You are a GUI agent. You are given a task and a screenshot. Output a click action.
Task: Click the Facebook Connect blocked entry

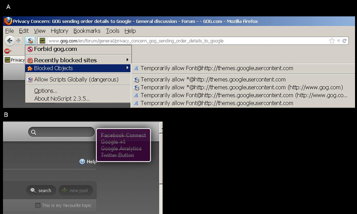123,135
